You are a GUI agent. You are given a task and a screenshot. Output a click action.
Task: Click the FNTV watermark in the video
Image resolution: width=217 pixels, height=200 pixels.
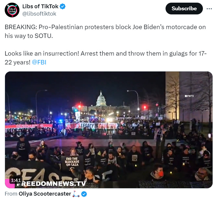click(x=189, y=96)
